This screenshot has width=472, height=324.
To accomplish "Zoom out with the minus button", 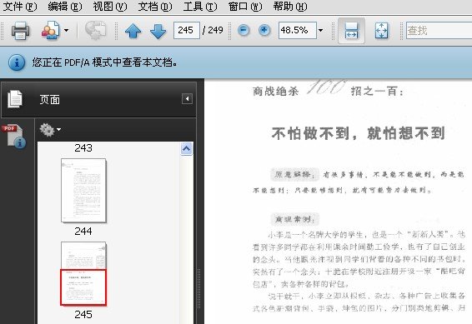I will point(244,30).
